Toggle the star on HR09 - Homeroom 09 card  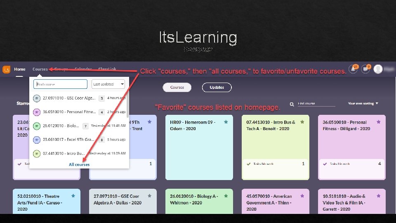(226, 122)
